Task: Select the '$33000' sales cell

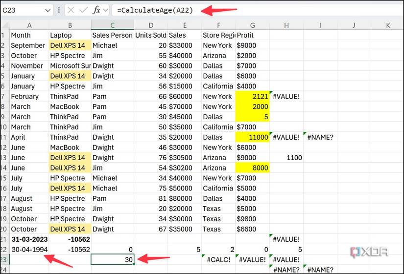Action: tap(185, 45)
